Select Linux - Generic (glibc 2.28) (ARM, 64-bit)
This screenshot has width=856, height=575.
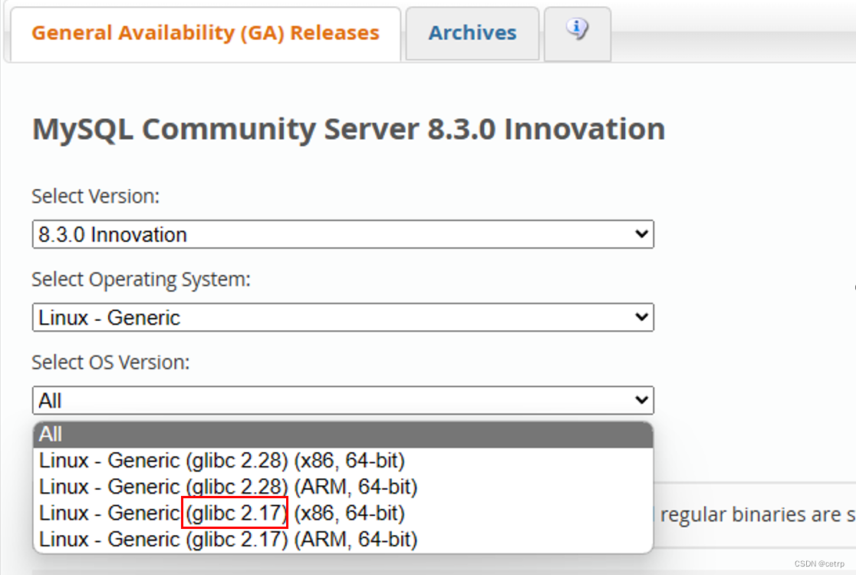pyautogui.click(x=343, y=487)
